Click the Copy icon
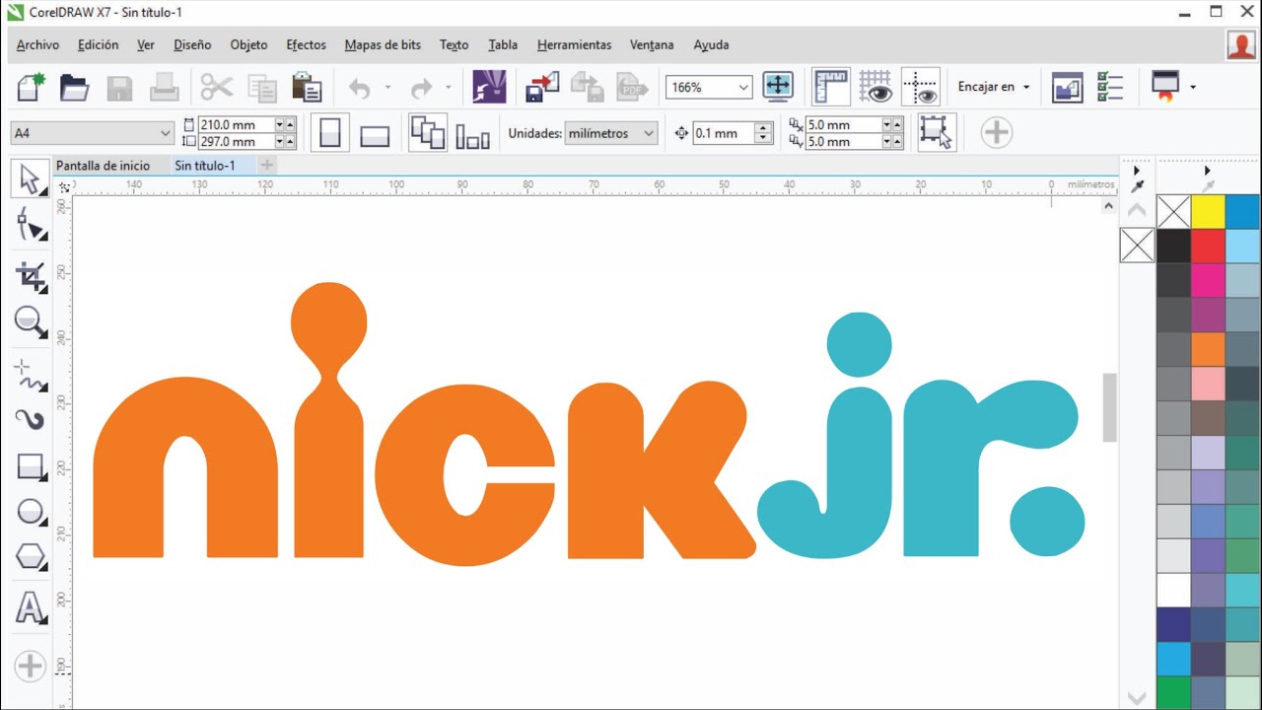This screenshot has height=710, width=1262. (262, 88)
